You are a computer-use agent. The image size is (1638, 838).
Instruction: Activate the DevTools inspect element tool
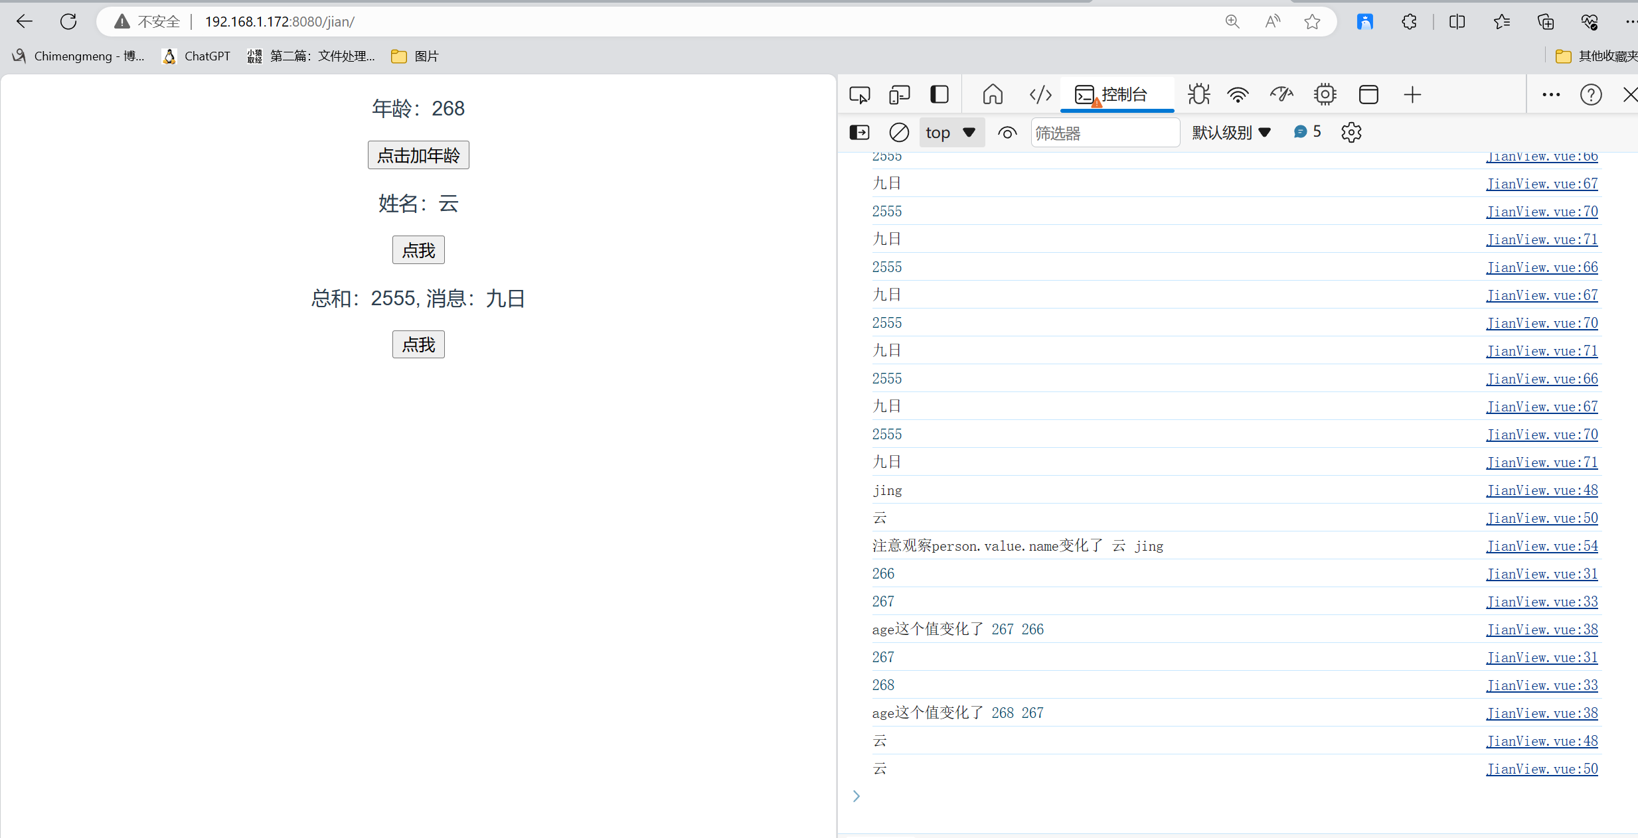click(860, 95)
